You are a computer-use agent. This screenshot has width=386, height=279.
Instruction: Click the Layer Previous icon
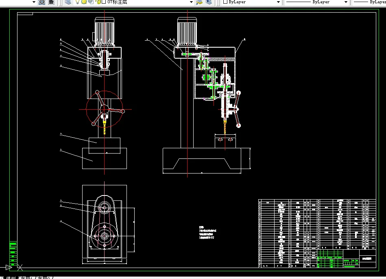point(209,2)
